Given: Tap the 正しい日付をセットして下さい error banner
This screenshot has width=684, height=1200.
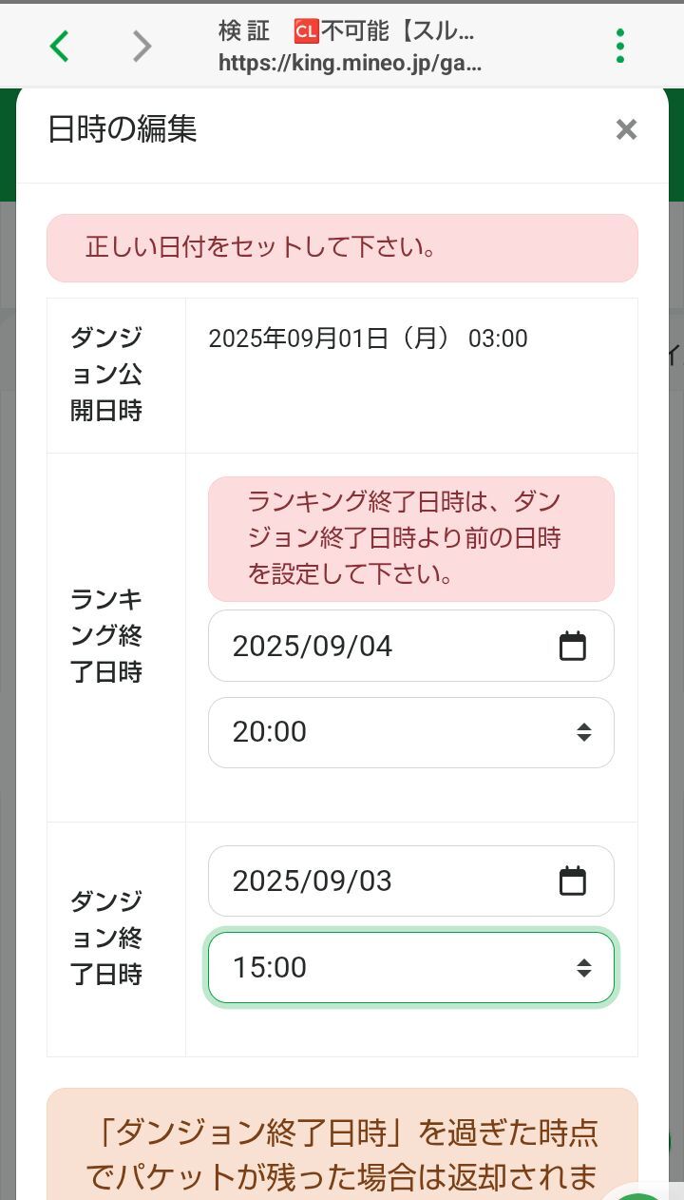Looking at the screenshot, I should click(342, 248).
